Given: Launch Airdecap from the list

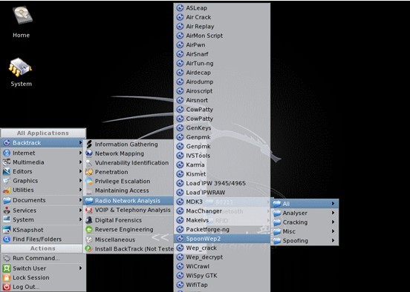Looking at the screenshot, I should click(x=222, y=73).
